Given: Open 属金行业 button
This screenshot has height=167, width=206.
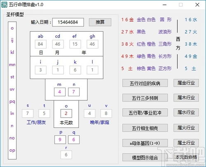Looking at the screenshot, I should (186, 83).
